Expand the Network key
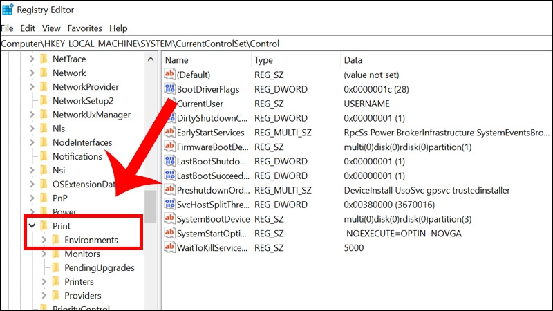 pos(32,73)
